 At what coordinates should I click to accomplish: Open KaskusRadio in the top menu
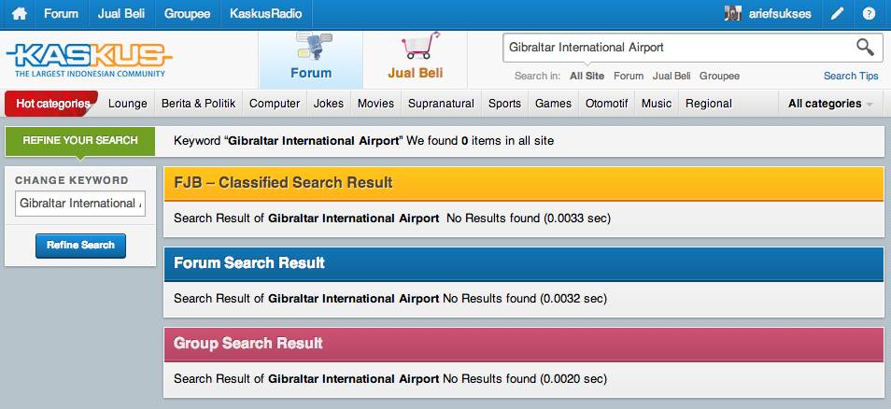tap(266, 14)
